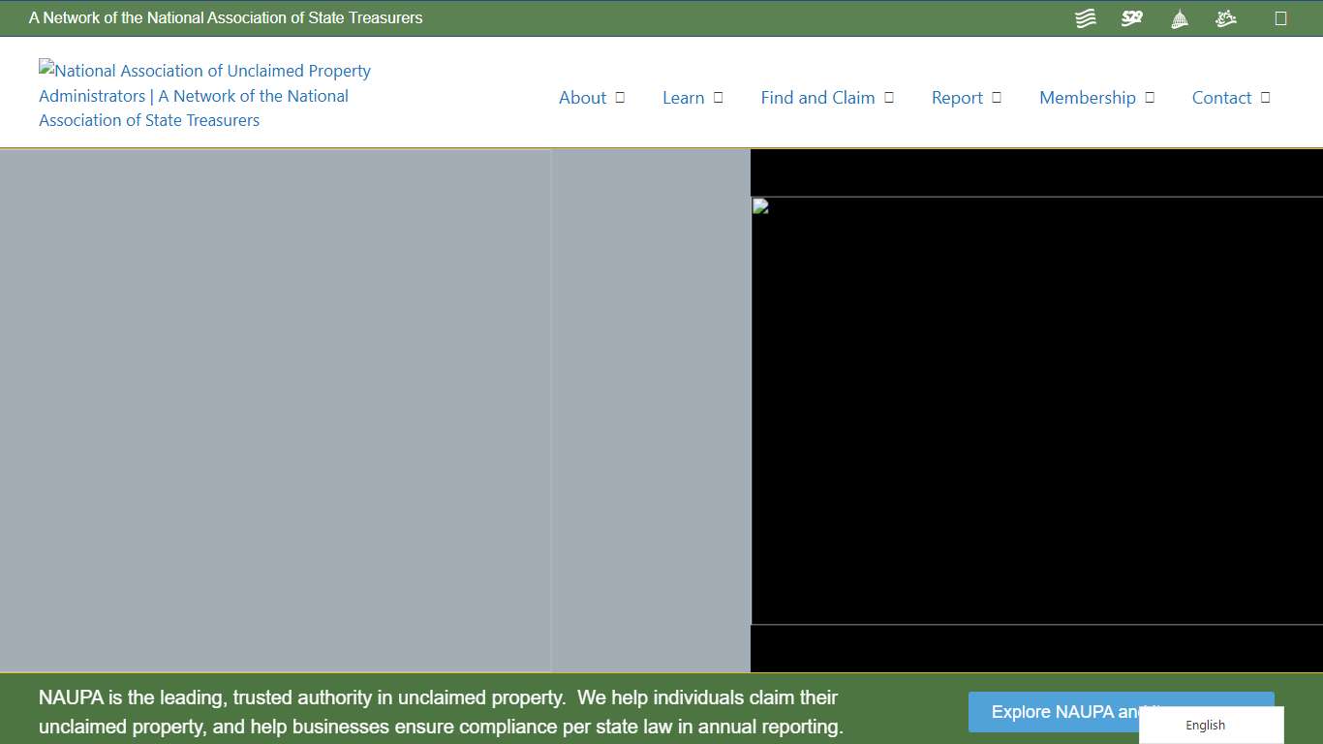Open site search using the top-right icon
This screenshot has height=744, width=1323.
(1281, 17)
